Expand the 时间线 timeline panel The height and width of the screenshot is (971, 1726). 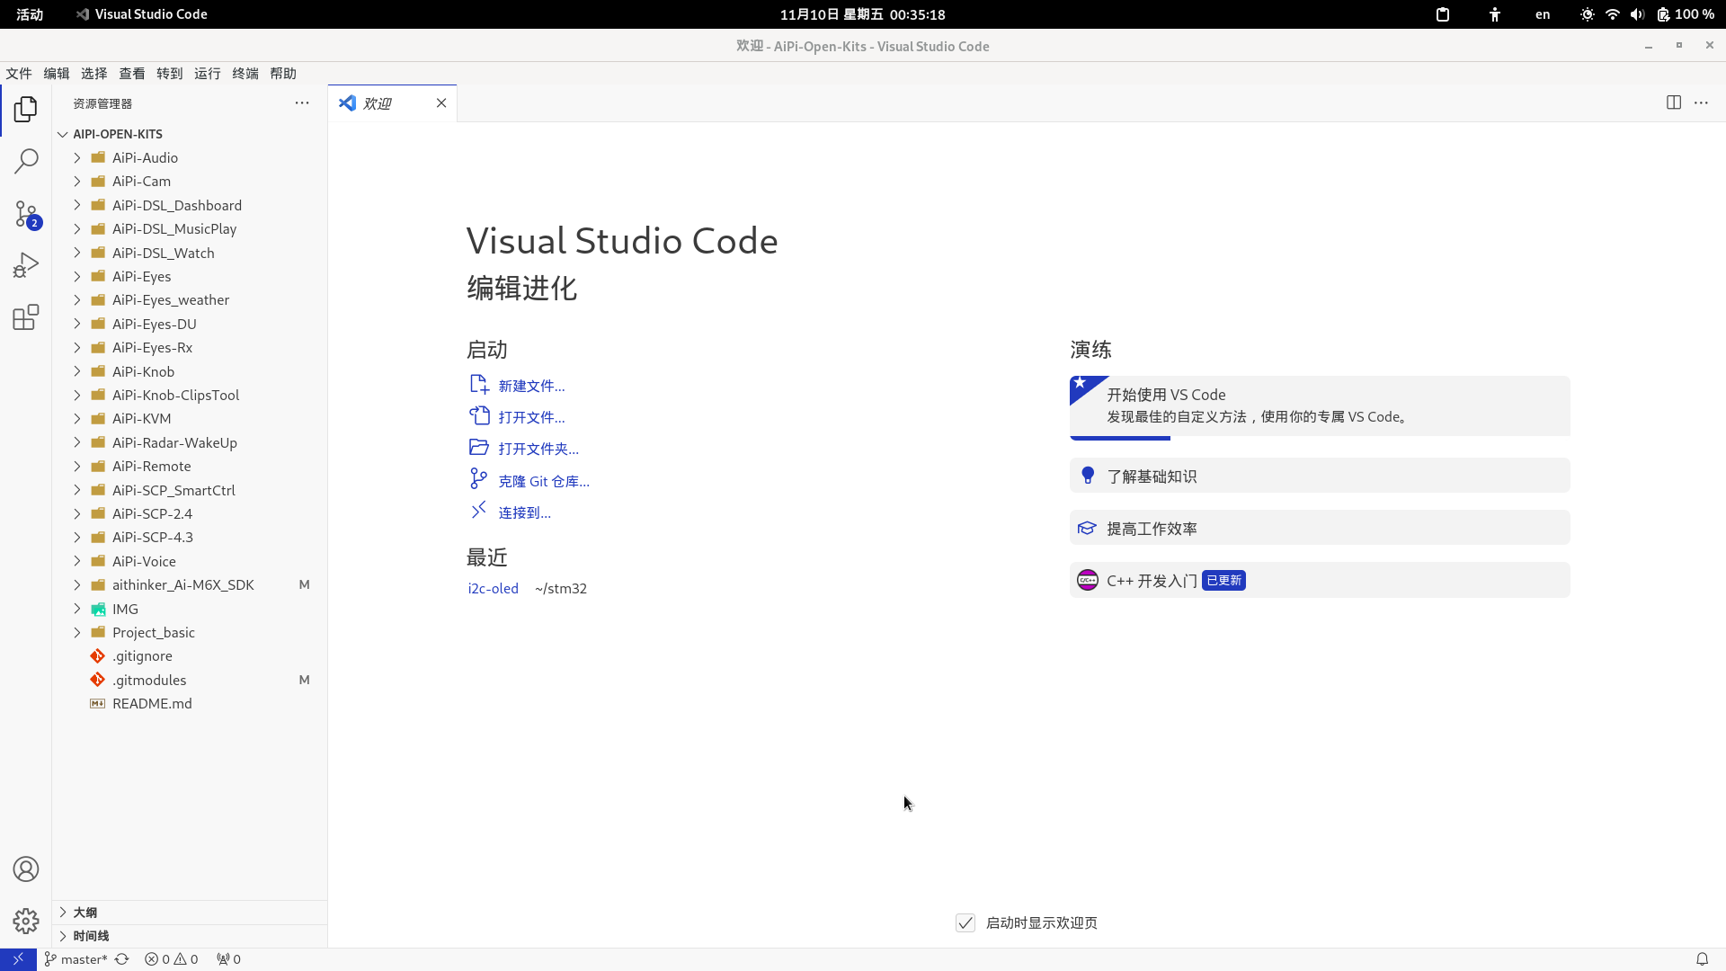click(190, 936)
